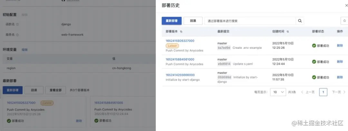Image resolution: width=348 pixels, height=131 pixels.
Task: Click the search magnifier icon in deployment history
Action: [300, 21]
